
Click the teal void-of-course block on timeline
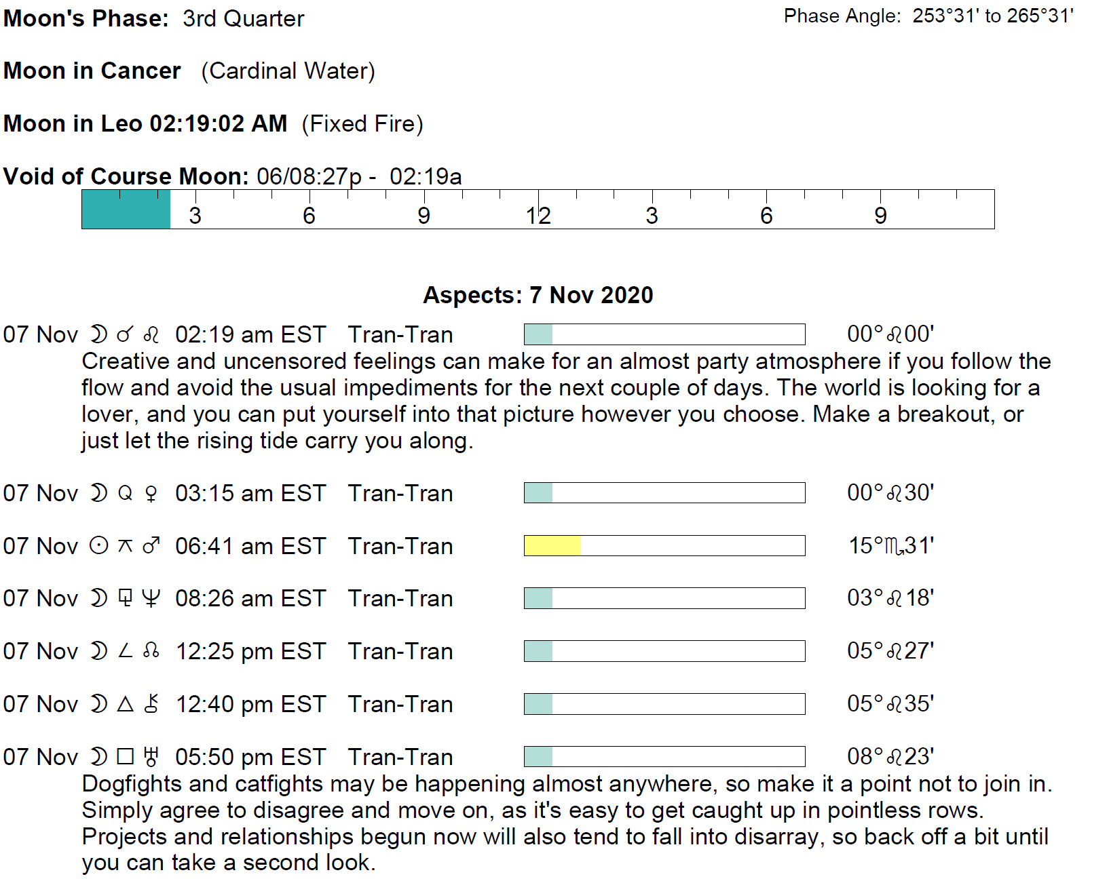[x=126, y=210]
